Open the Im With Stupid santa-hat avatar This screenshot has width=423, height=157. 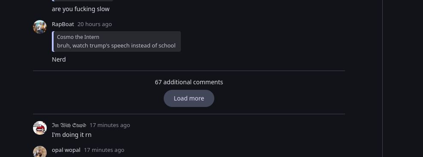40,128
